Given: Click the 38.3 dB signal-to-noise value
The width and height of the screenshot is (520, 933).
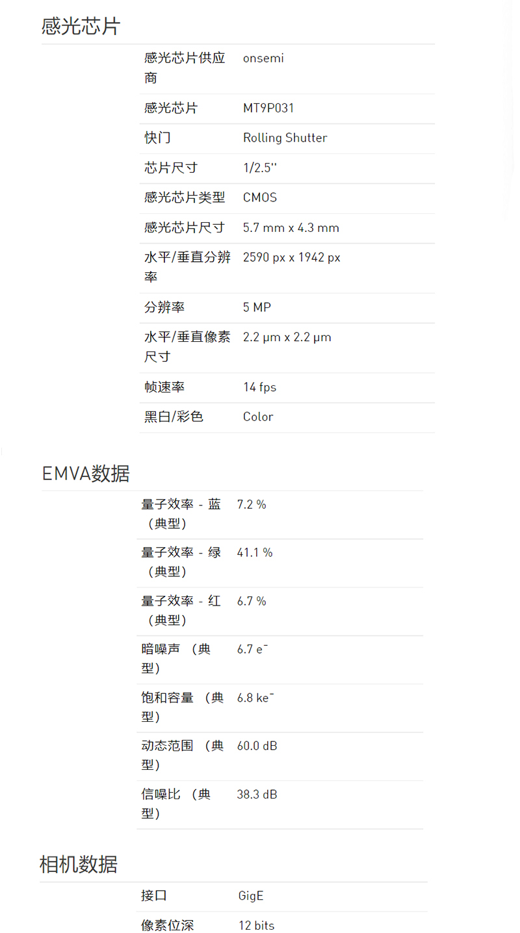Looking at the screenshot, I should tap(257, 794).
